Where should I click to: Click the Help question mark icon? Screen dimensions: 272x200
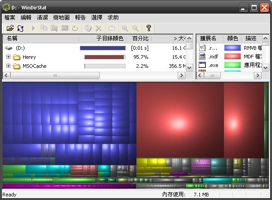pyautogui.click(x=149, y=28)
